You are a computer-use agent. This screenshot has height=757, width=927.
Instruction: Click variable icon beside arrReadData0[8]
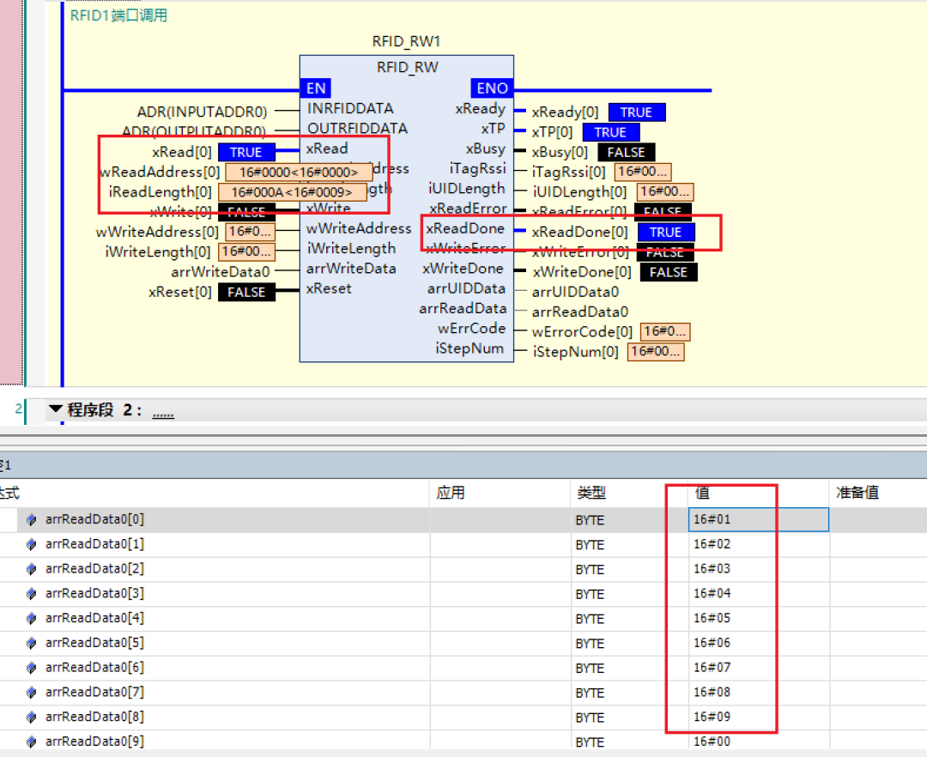pyautogui.click(x=32, y=718)
